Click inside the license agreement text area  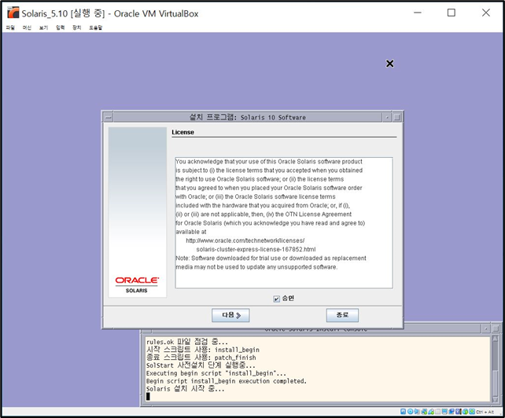284,222
